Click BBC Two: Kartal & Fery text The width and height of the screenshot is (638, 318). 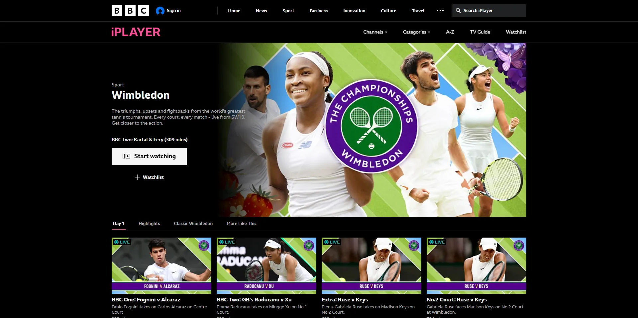coord(150,140)
